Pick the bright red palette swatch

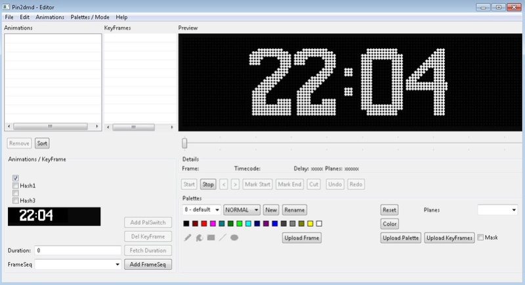pos(204,223)
